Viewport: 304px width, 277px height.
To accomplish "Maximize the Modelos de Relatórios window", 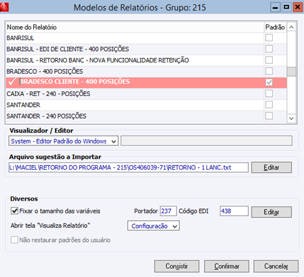I will 286,7.
